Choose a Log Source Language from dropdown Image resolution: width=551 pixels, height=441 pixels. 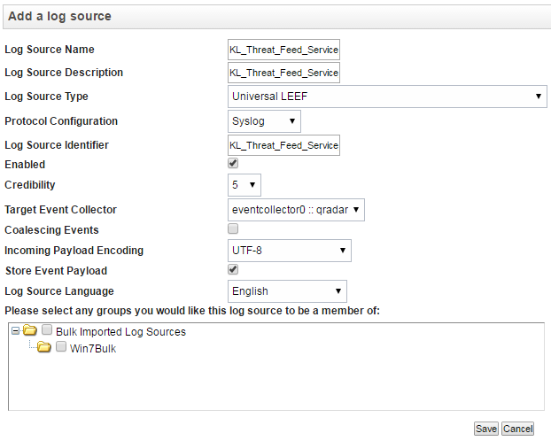click(287, 291)
